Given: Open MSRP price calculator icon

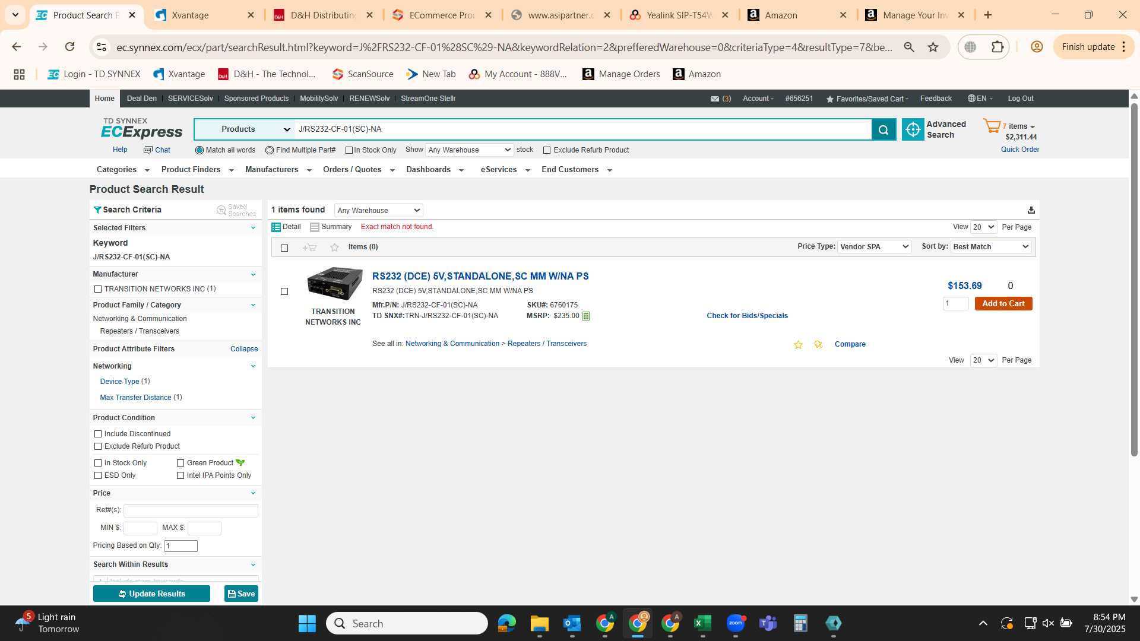Looking at the screenshot, I should [x=586, y=316].
